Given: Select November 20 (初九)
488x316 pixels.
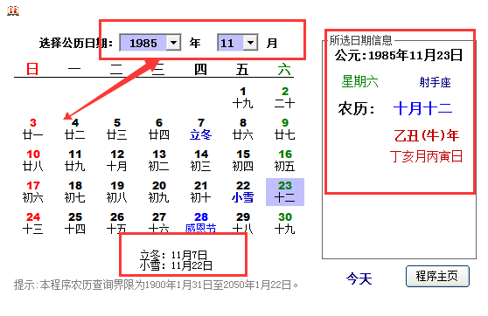Looking at the screenshot, I should (x=158, y=192).
